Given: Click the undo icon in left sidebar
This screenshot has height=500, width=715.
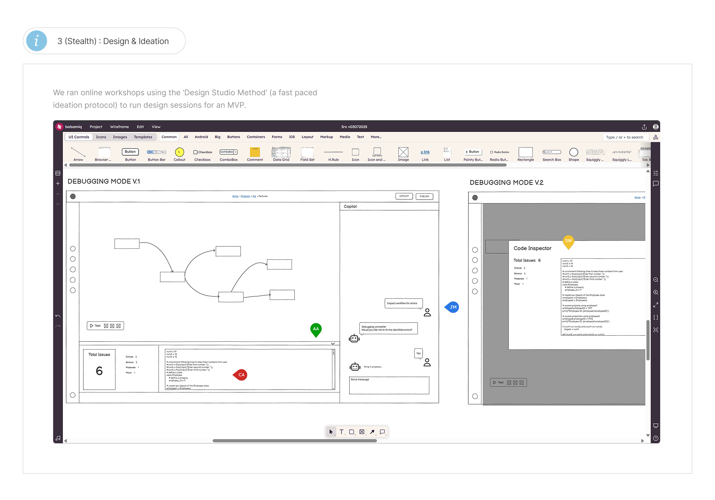Looking at the screenshot, I should pyautogui.click(x=58, y=316).
